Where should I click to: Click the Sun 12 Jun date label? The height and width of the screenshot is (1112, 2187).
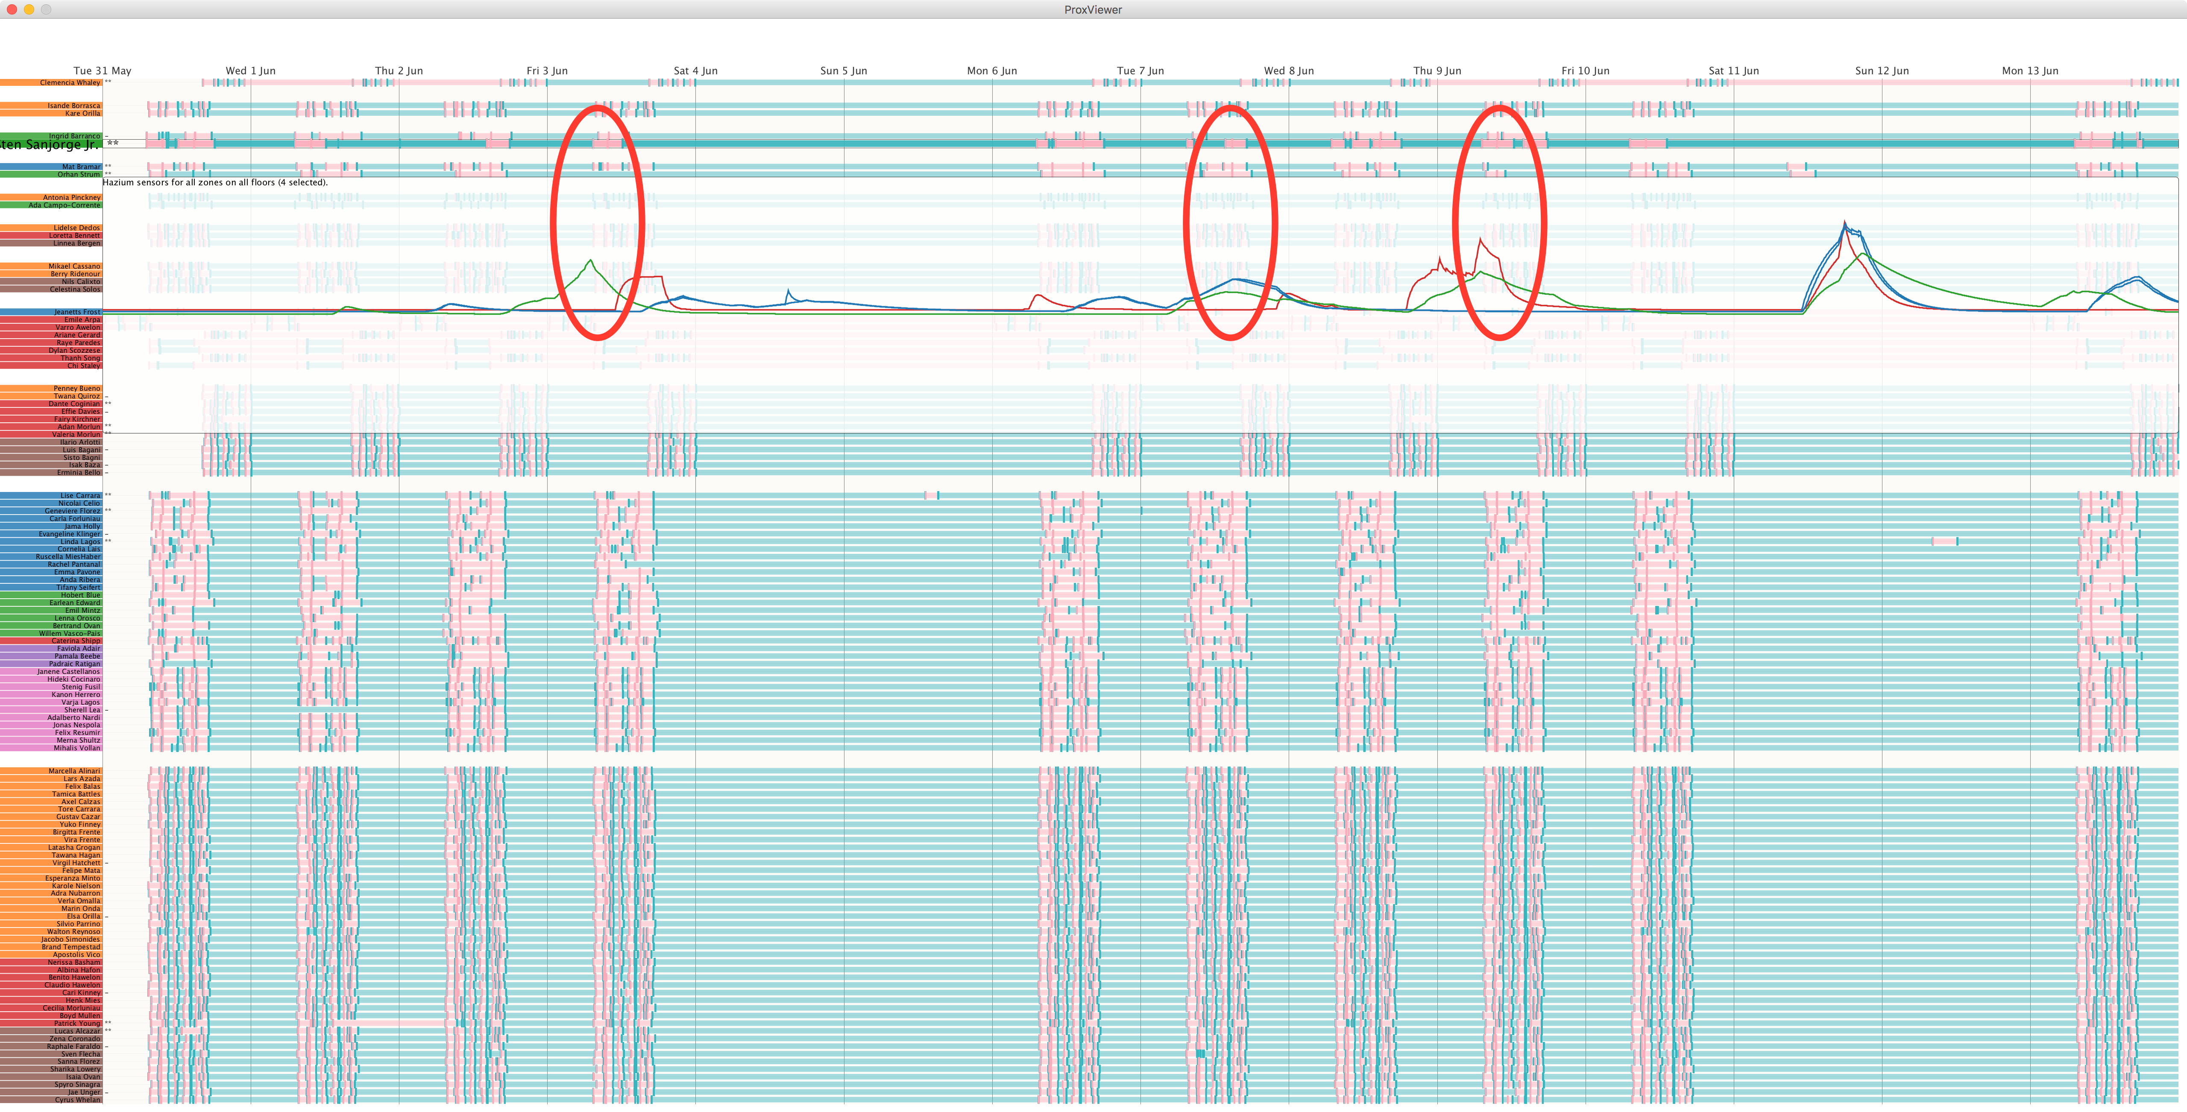(1881, 70)
